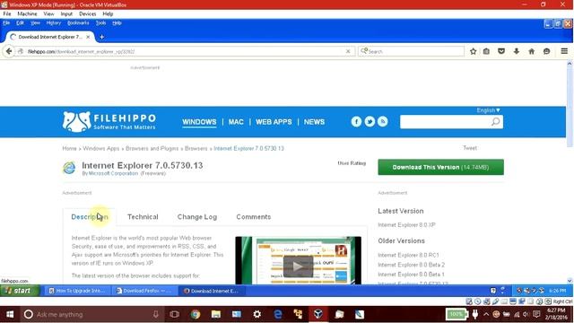Switch to the Comments tab
Screen dimensions: 574x323
[253, 217]
